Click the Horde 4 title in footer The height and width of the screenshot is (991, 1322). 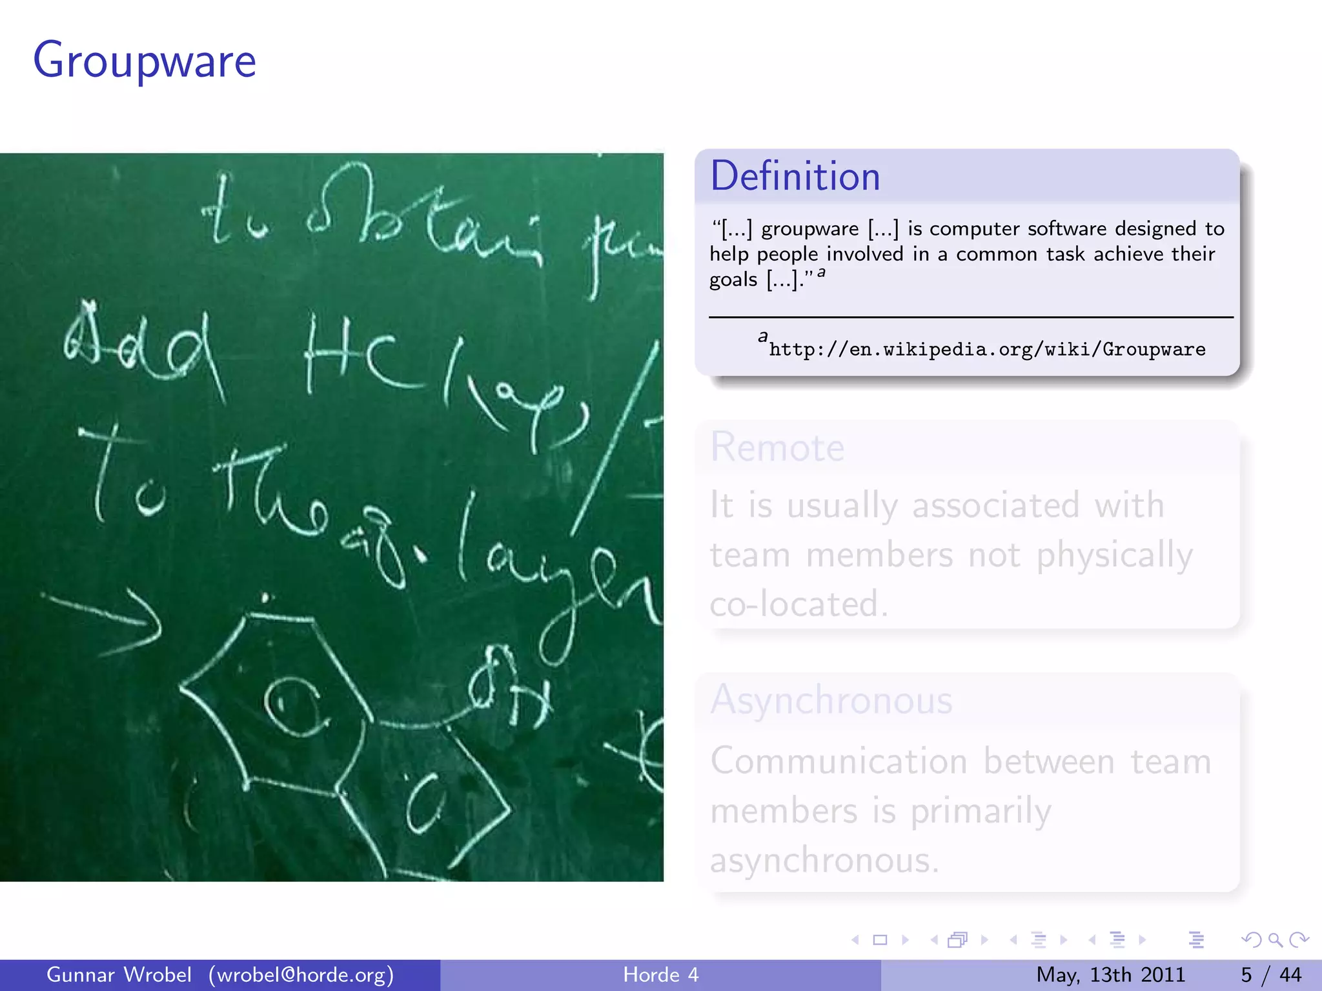(661, 974)
